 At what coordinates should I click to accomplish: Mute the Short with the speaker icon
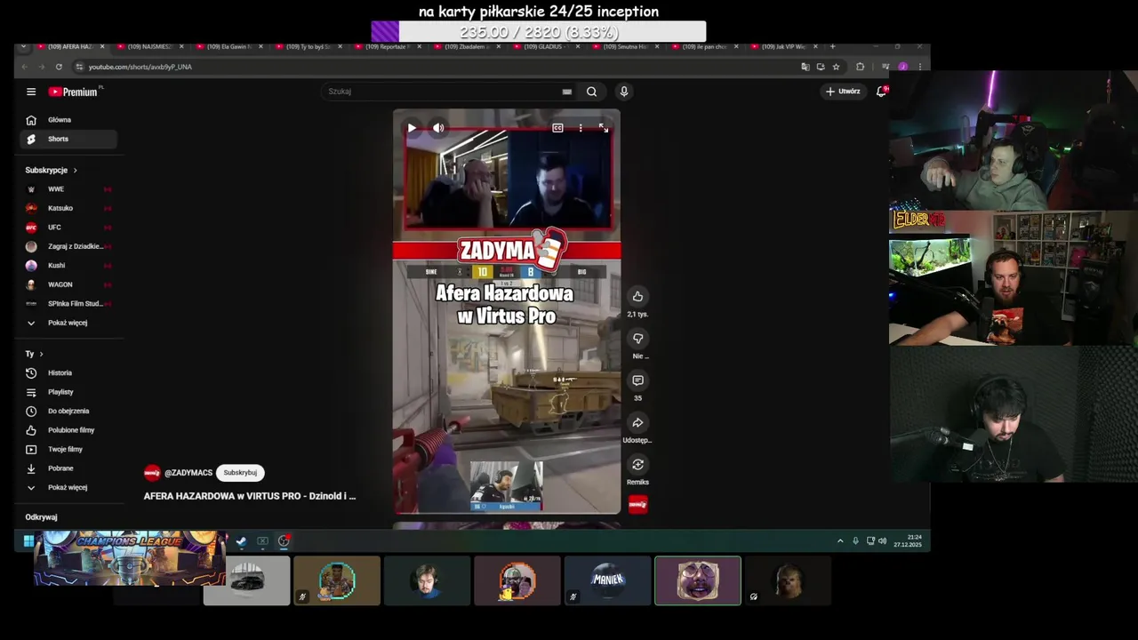438,128
